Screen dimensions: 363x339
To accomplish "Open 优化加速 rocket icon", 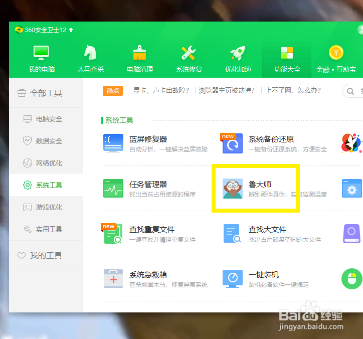I will click(x=238, y=52).
